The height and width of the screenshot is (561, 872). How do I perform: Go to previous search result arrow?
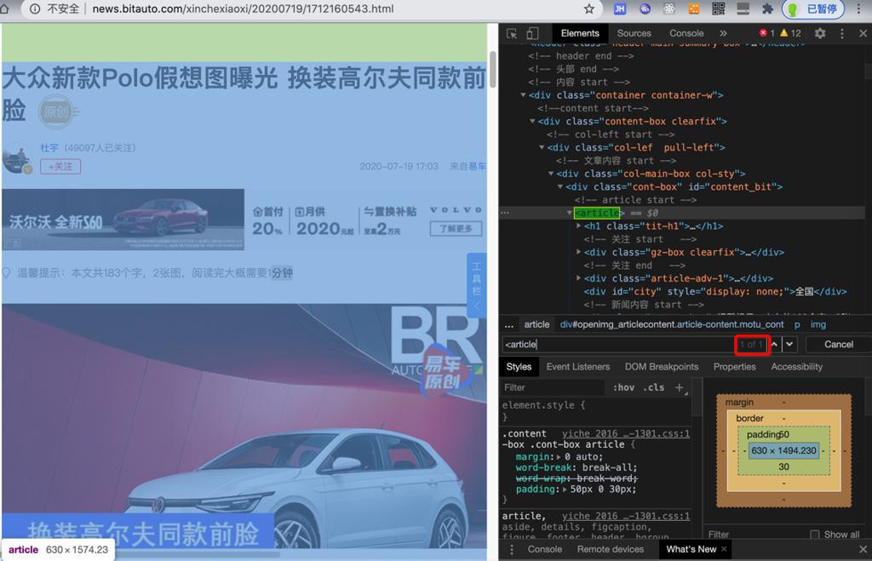point(775,344)
